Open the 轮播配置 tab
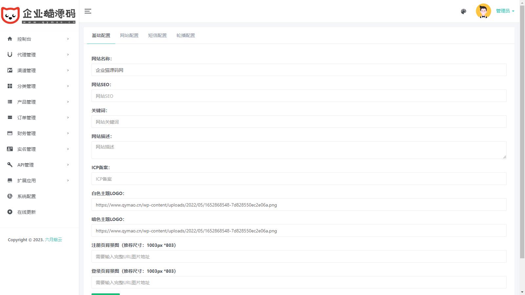Viewport: 525px width, 295px height. click(185, 35)
